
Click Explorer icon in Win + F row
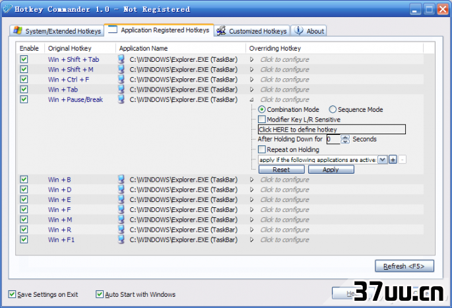[121, 210]
